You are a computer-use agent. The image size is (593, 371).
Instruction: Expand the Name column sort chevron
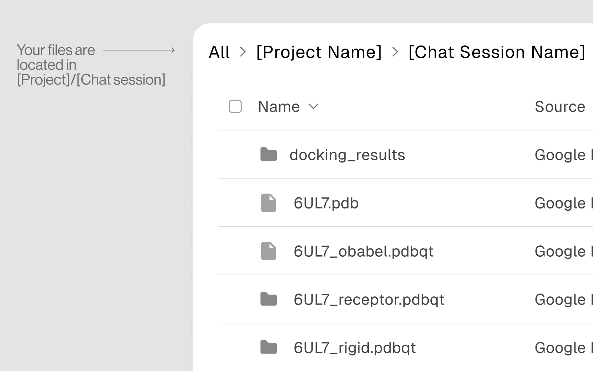(314, 106)
